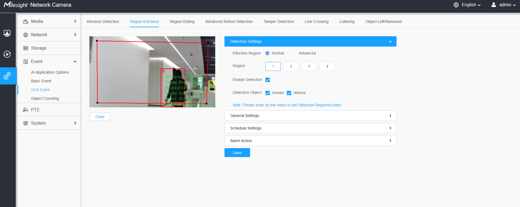Viewport: 520px width, 207px height.
Task: Toggle Vehicle detection object checkbox
Action: tap(289, 93)
